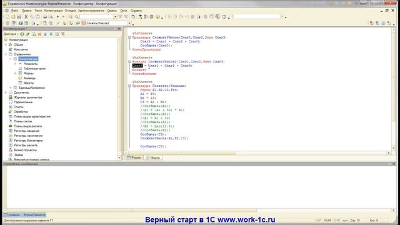This screenshot has height=225, width=400.
Task: Collapse the Показать procedure code block
Action: pyautogui.click(x=129, y=86)
